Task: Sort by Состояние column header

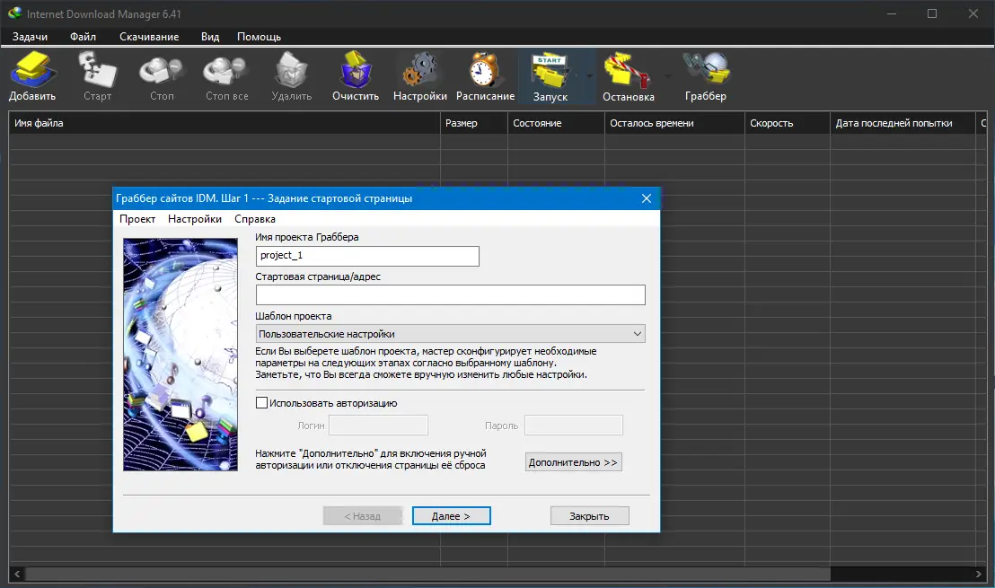Action: click(557, 123)
